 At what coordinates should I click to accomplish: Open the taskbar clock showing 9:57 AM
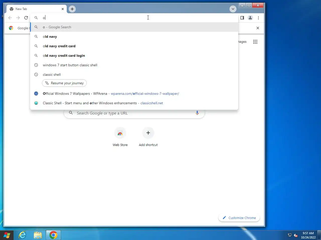click(x=308, y=235)
